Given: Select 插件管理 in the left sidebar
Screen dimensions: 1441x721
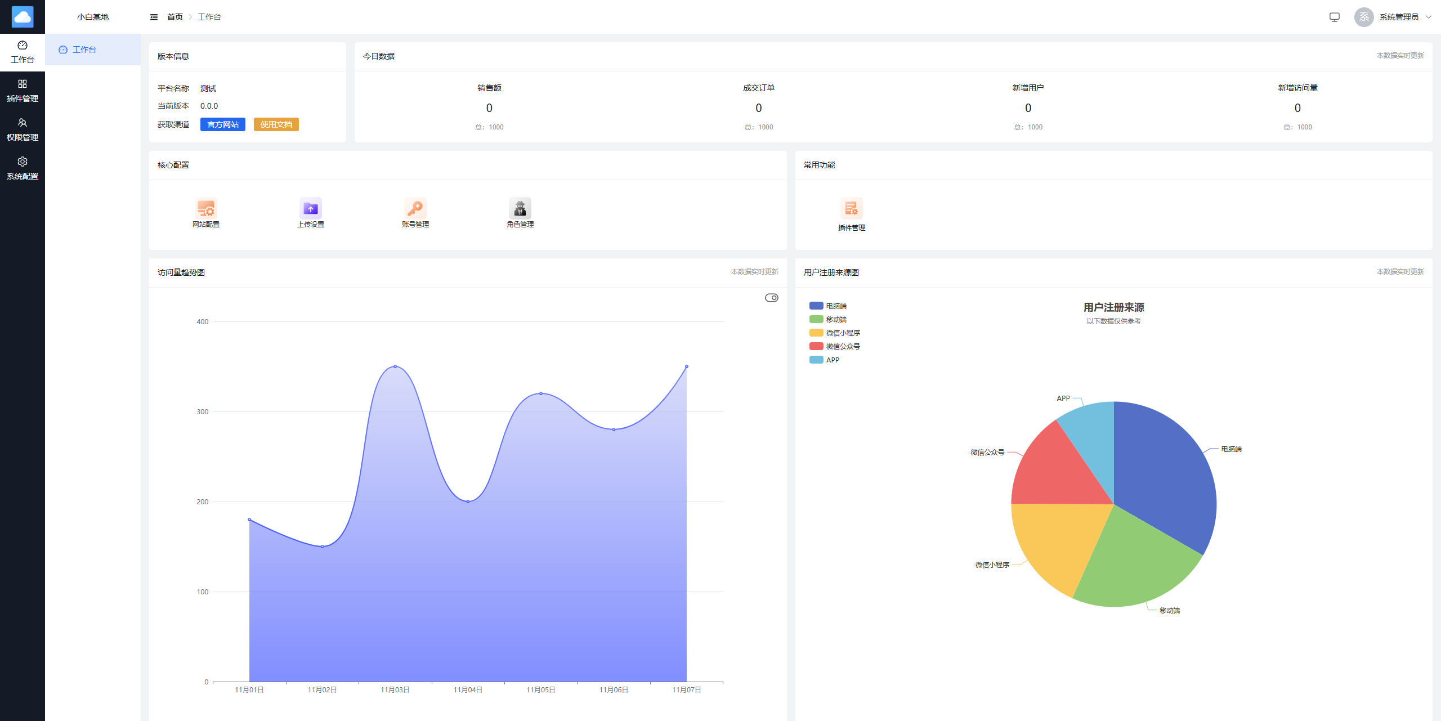Looking at the screenshot, I should tap(23, 91).
